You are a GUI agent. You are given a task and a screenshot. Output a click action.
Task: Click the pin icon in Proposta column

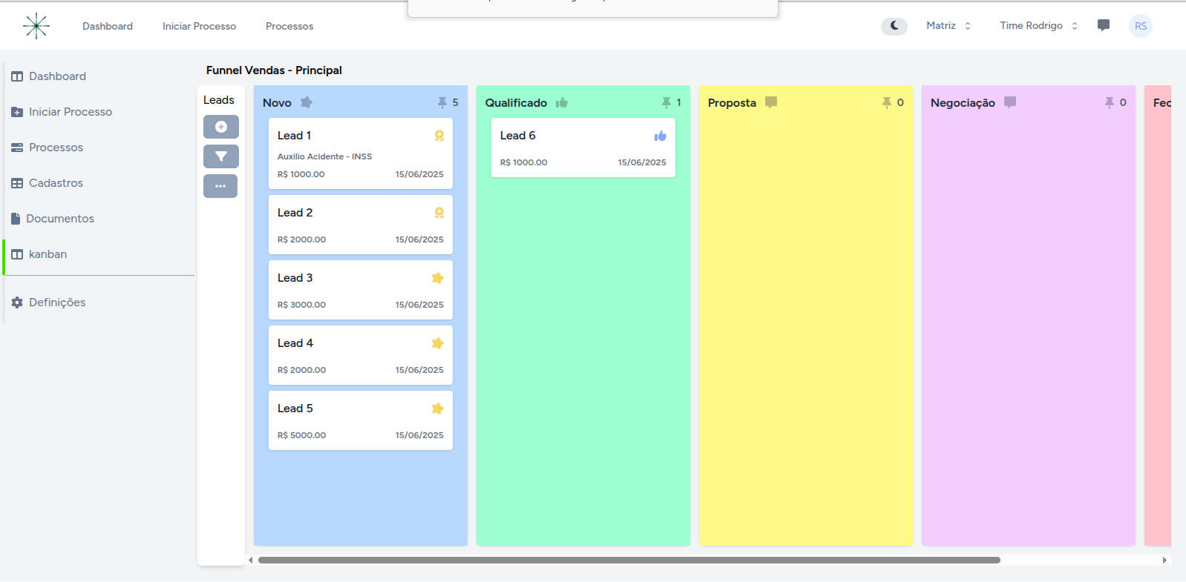click(887, 102)
